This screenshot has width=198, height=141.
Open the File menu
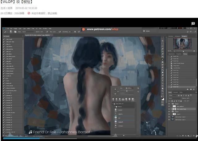click(8, 28)
